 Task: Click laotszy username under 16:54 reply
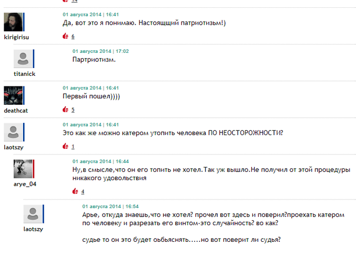tap(33, 229)
